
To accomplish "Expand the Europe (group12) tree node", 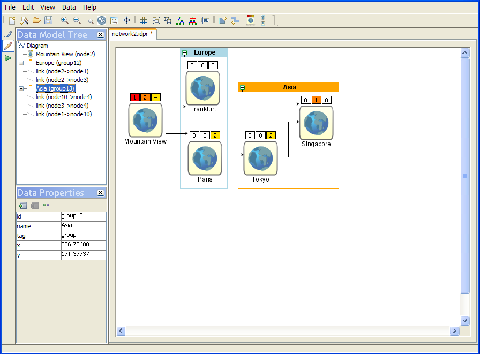I will (21, 63).
